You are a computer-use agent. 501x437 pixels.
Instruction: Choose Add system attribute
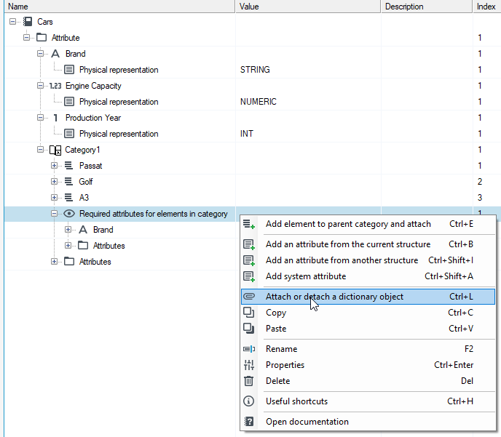[368, 276]
